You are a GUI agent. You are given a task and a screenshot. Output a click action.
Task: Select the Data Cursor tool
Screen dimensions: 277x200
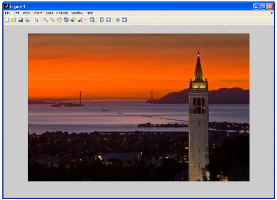point(73,20)
